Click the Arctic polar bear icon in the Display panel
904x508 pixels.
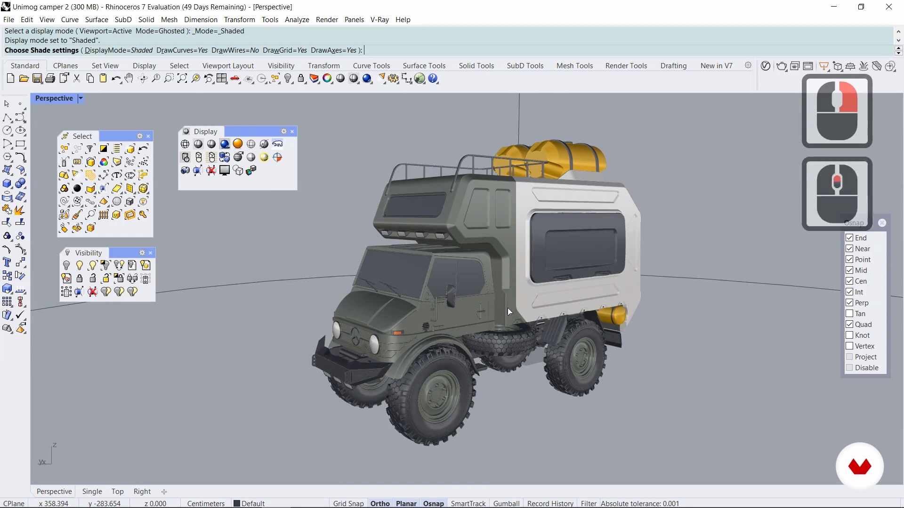[278, 144]
